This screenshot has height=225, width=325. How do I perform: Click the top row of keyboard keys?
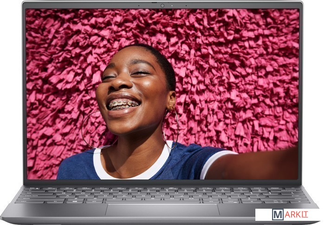[x=162, y=190]
